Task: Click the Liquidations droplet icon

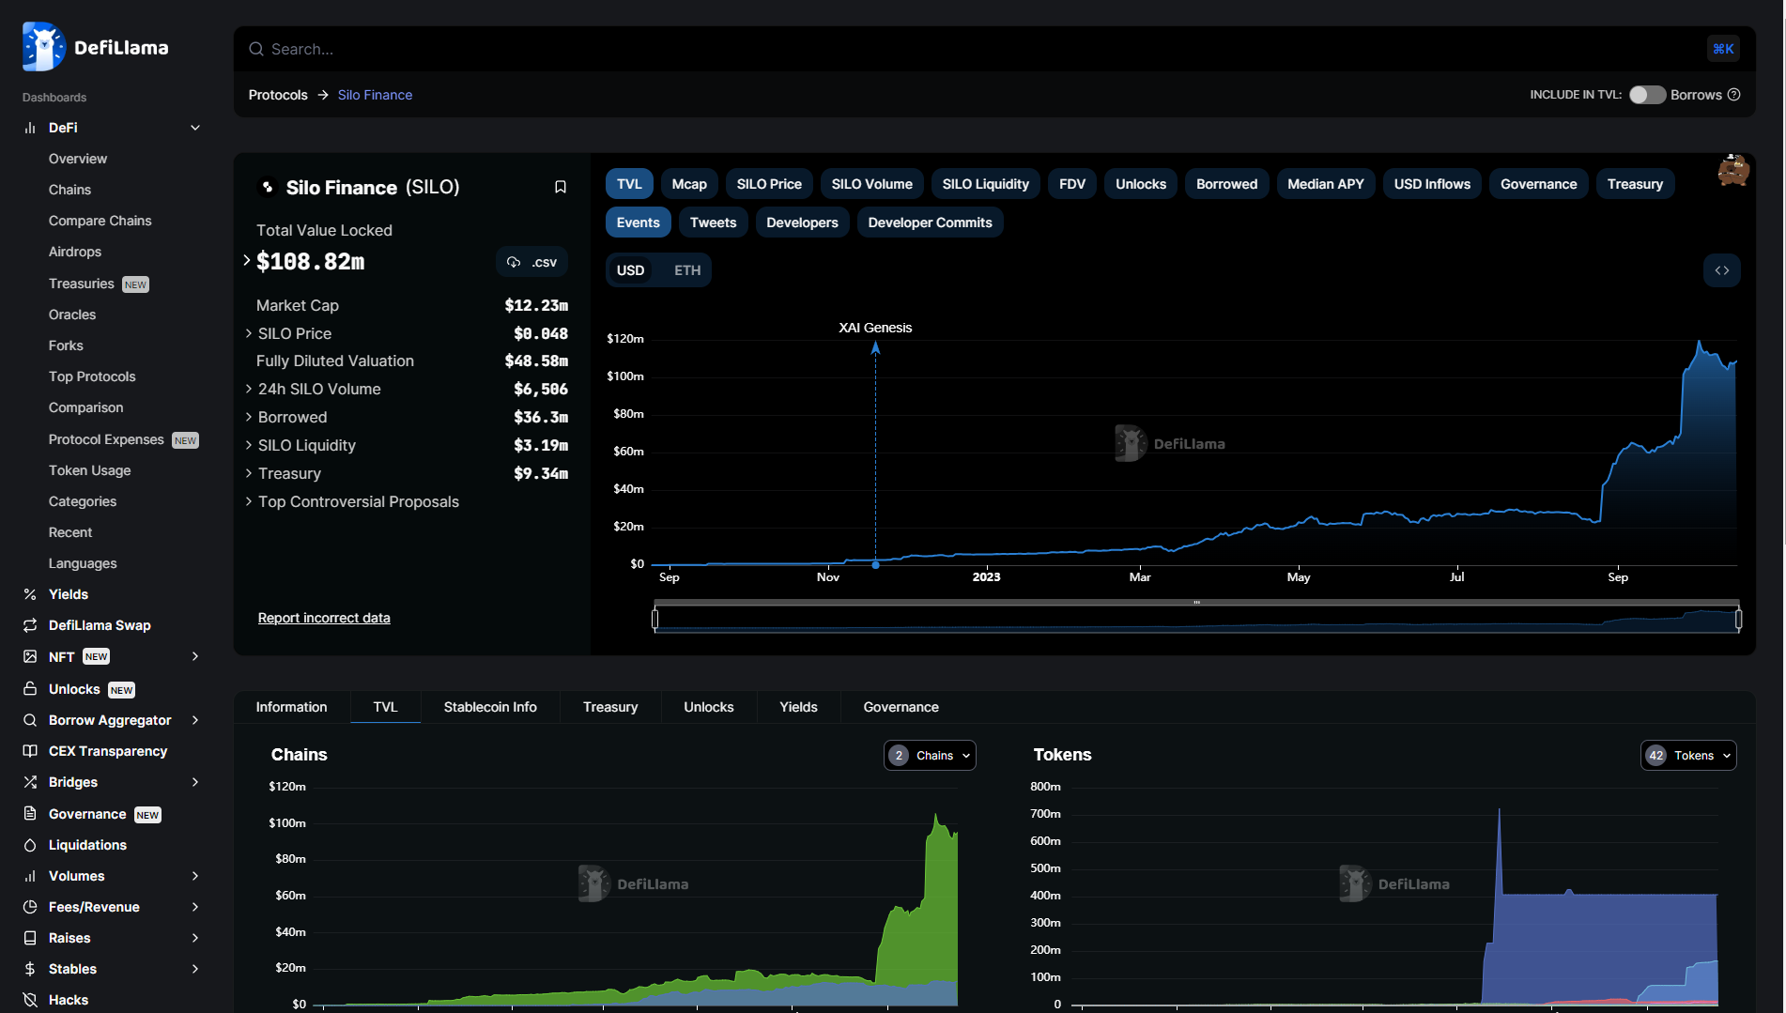Action: point(30,845)
